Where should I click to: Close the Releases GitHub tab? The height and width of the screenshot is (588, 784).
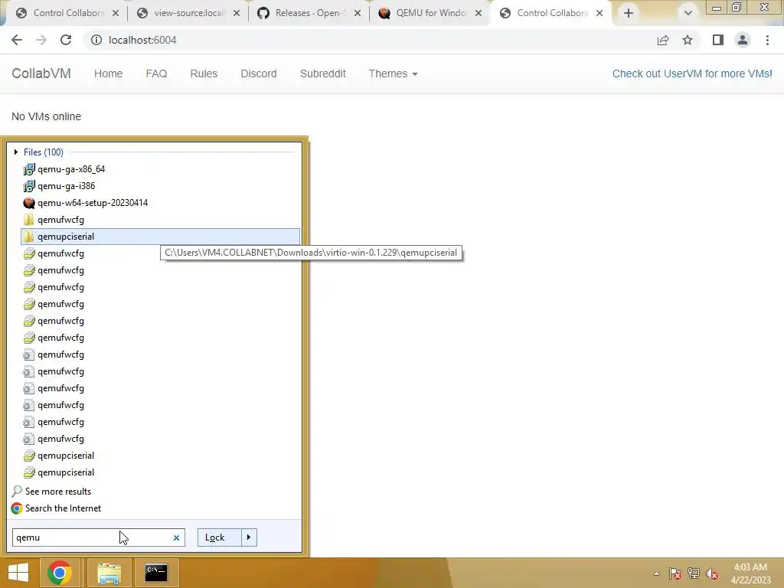point(358,13)
